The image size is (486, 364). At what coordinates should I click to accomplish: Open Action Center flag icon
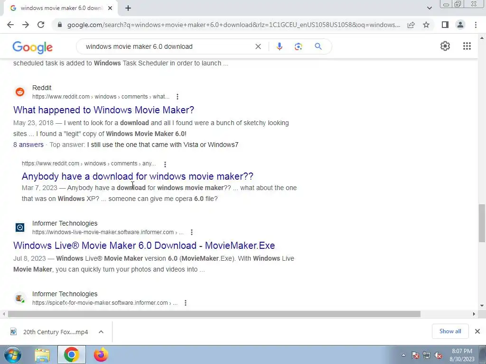pos(415,355)
